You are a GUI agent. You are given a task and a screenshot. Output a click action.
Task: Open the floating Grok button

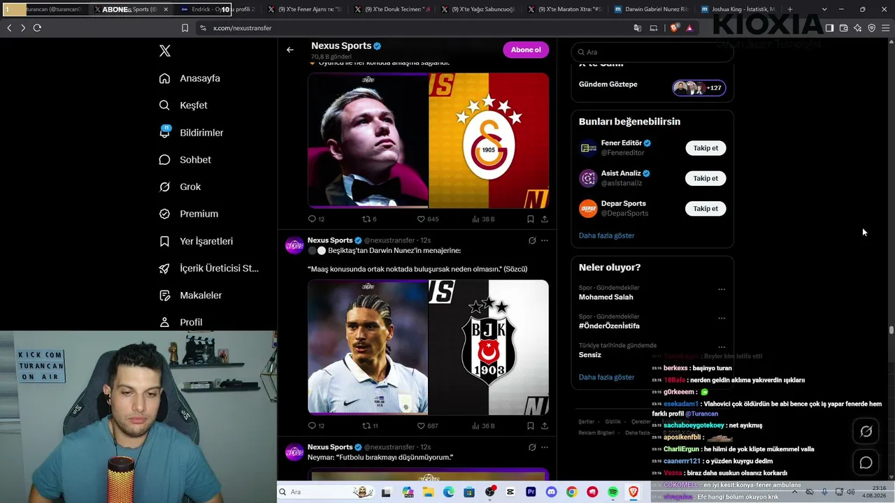coord(866,432)
